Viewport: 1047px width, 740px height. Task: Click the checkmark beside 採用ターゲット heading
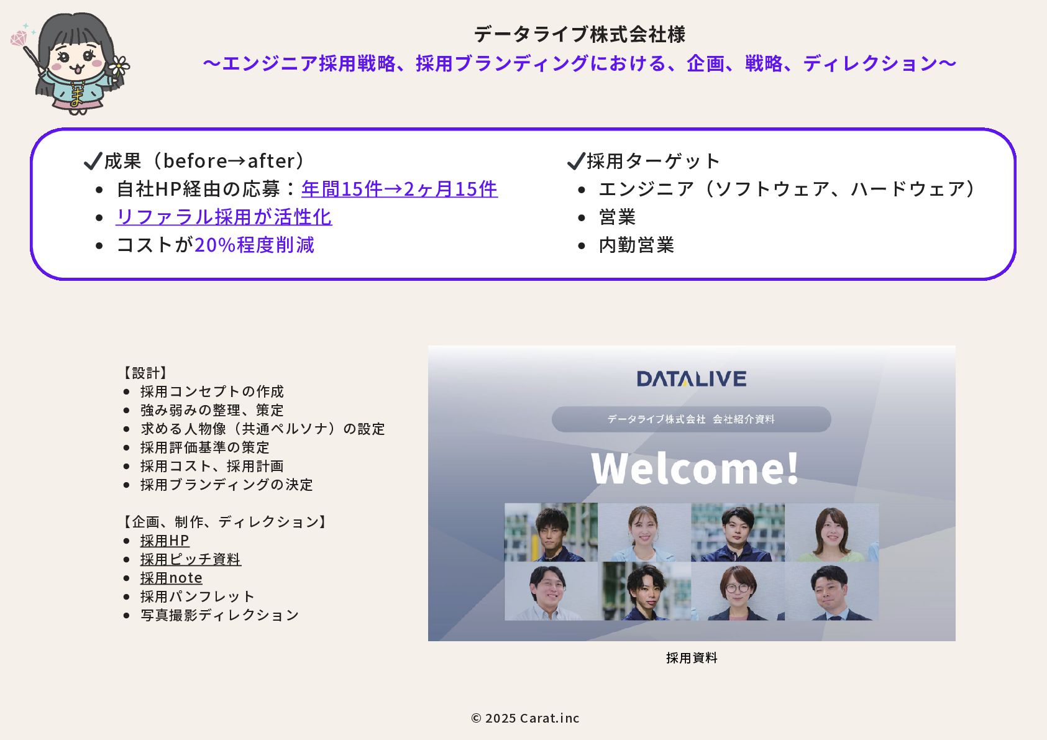[x=576, y=161]
